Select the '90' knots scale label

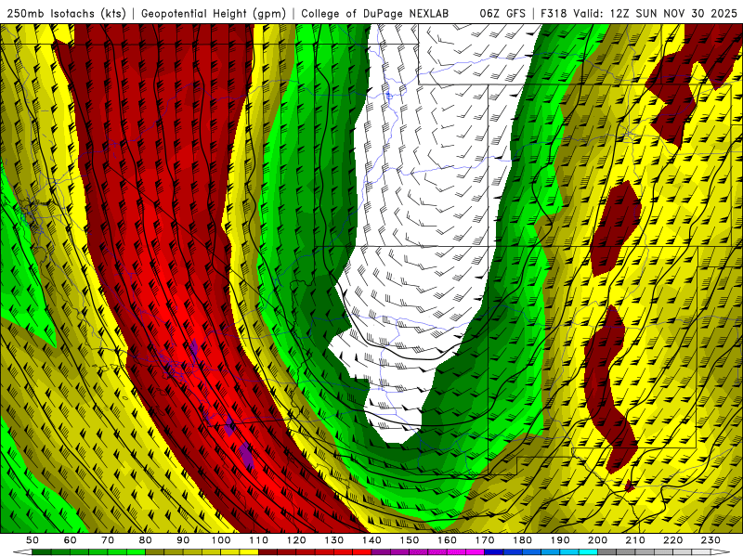click(183, 540)
